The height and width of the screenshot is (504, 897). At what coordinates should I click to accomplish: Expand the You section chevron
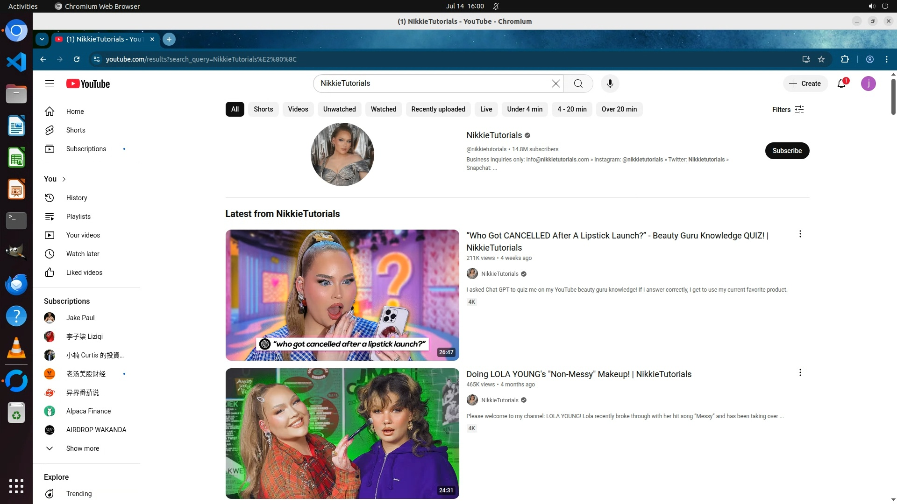pos(64,179)
